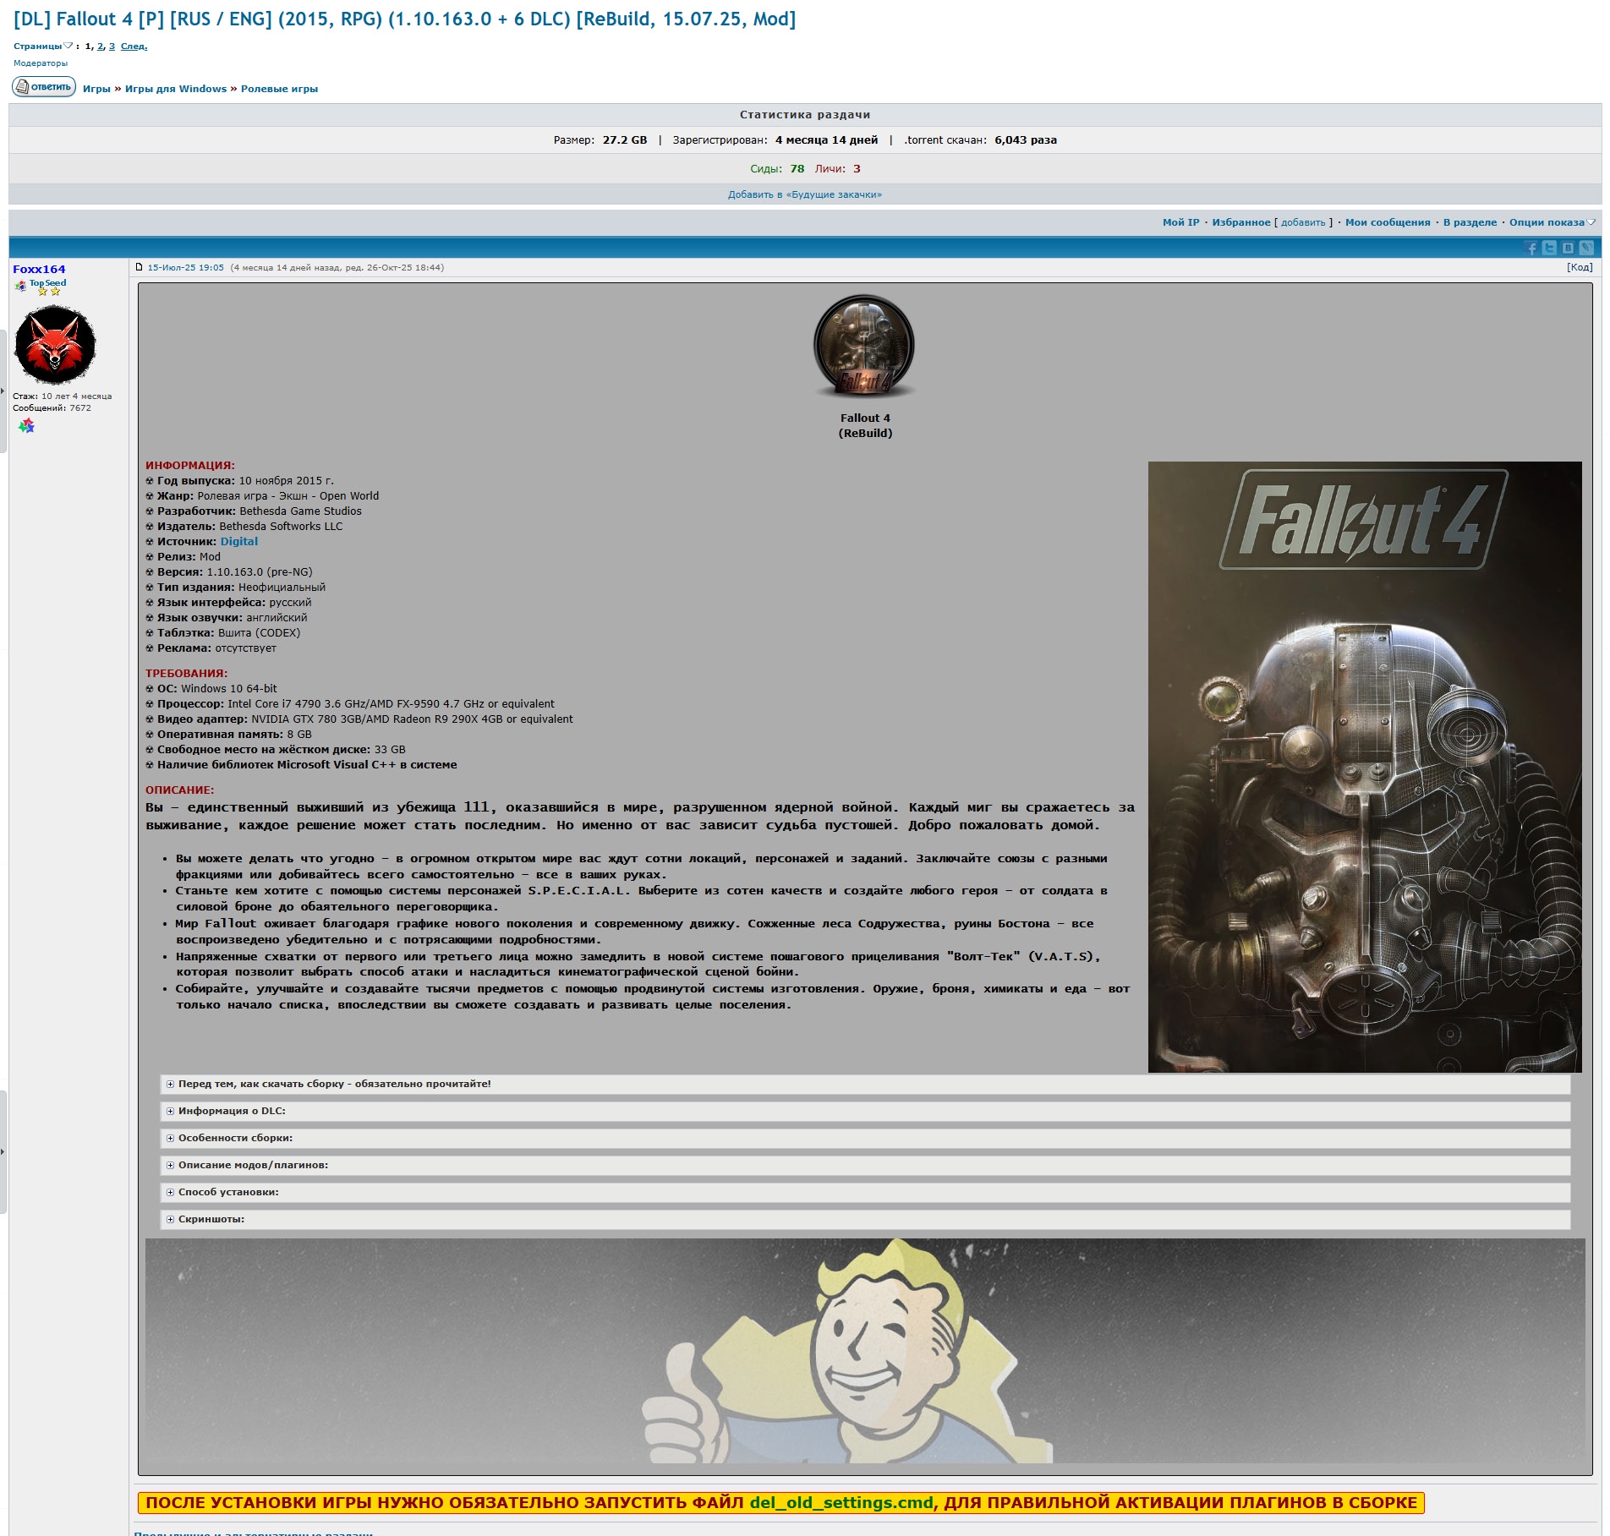Viewport: 1610px width, 1536px height.
Task: Click the 'Статистика раздачи' header
Action: point(805,115)
